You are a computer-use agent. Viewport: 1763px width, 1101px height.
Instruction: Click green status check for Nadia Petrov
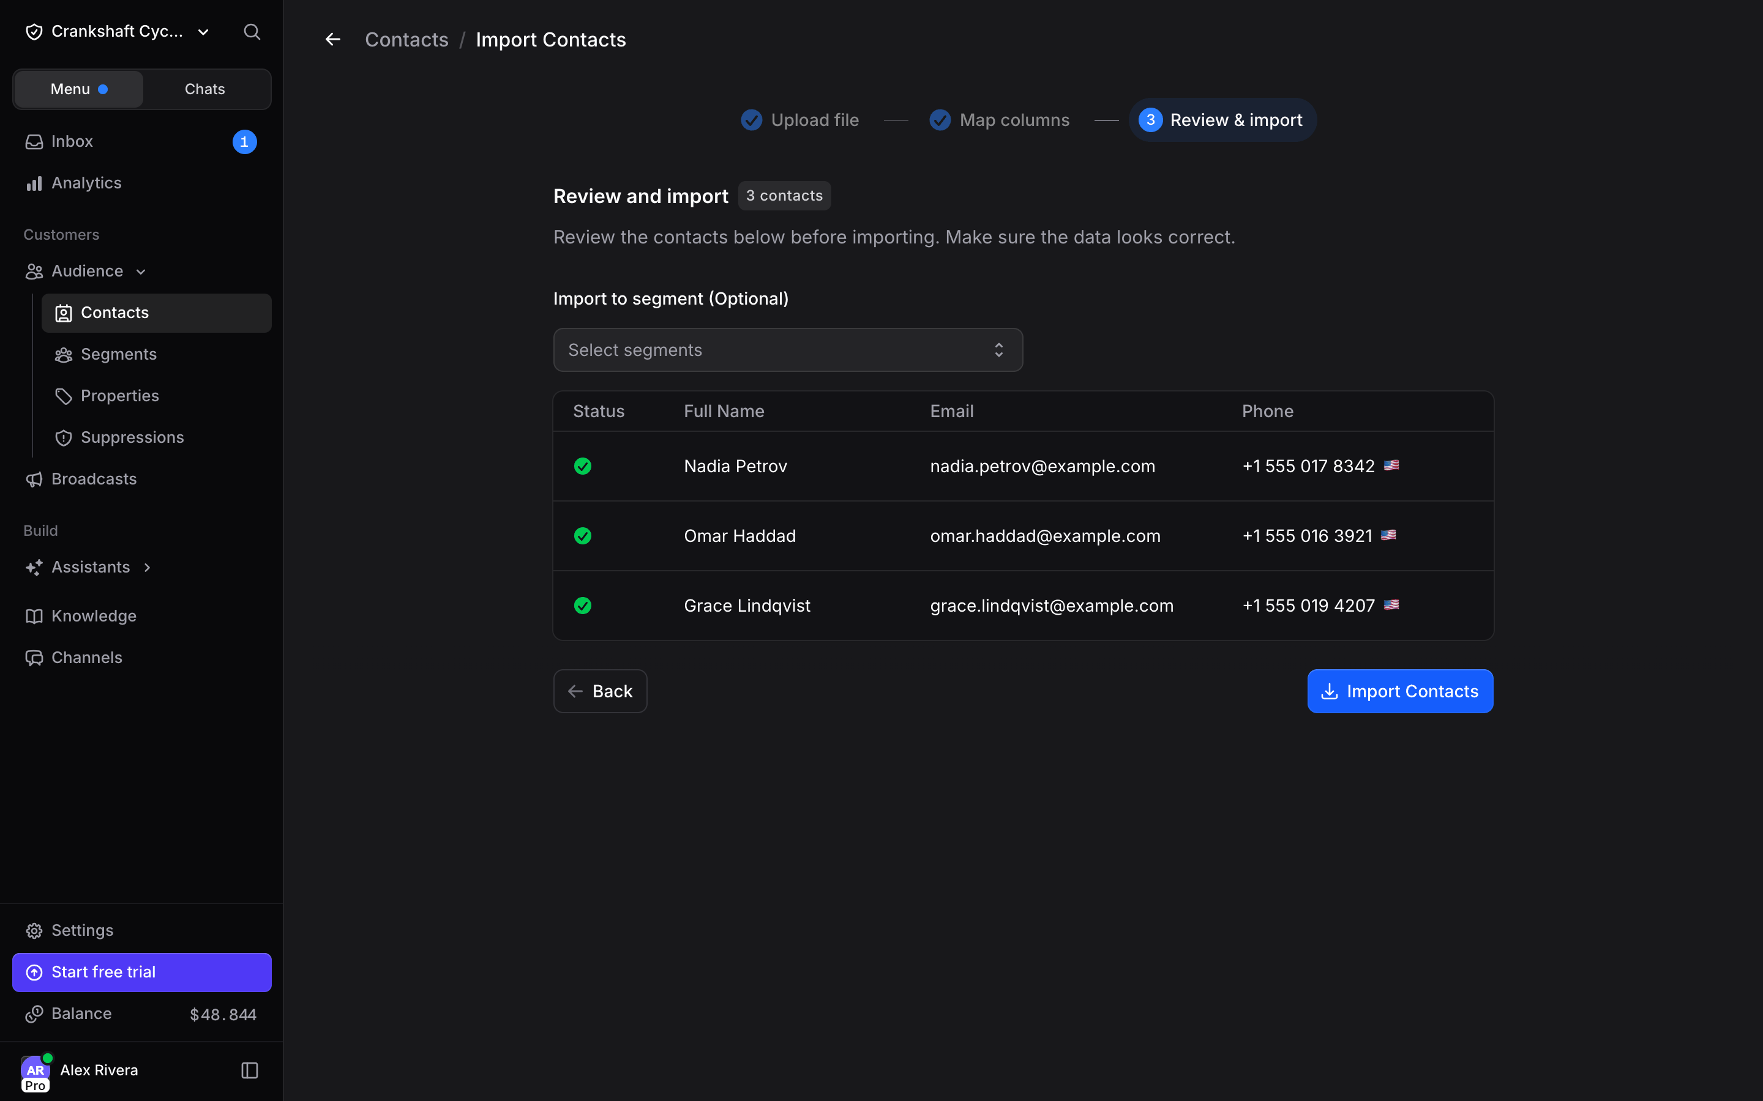pos(583,466)
